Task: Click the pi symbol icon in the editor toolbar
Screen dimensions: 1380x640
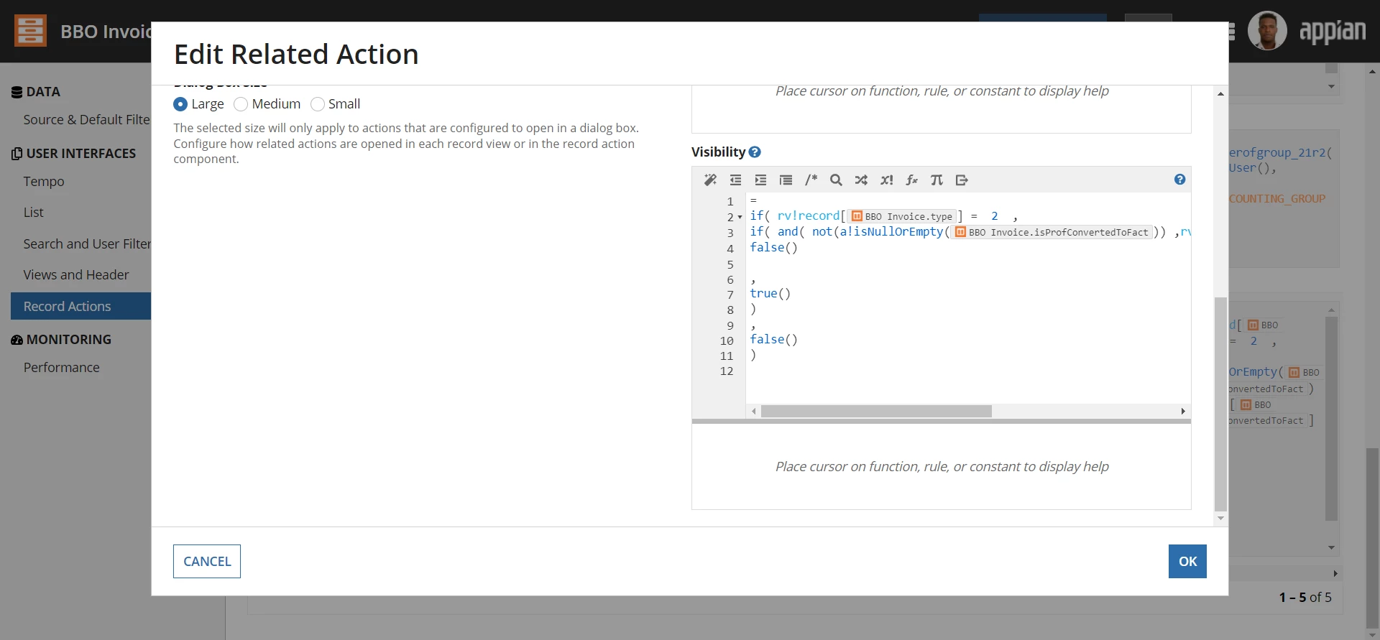Action: pyautogui.click(x=937, y=180)
